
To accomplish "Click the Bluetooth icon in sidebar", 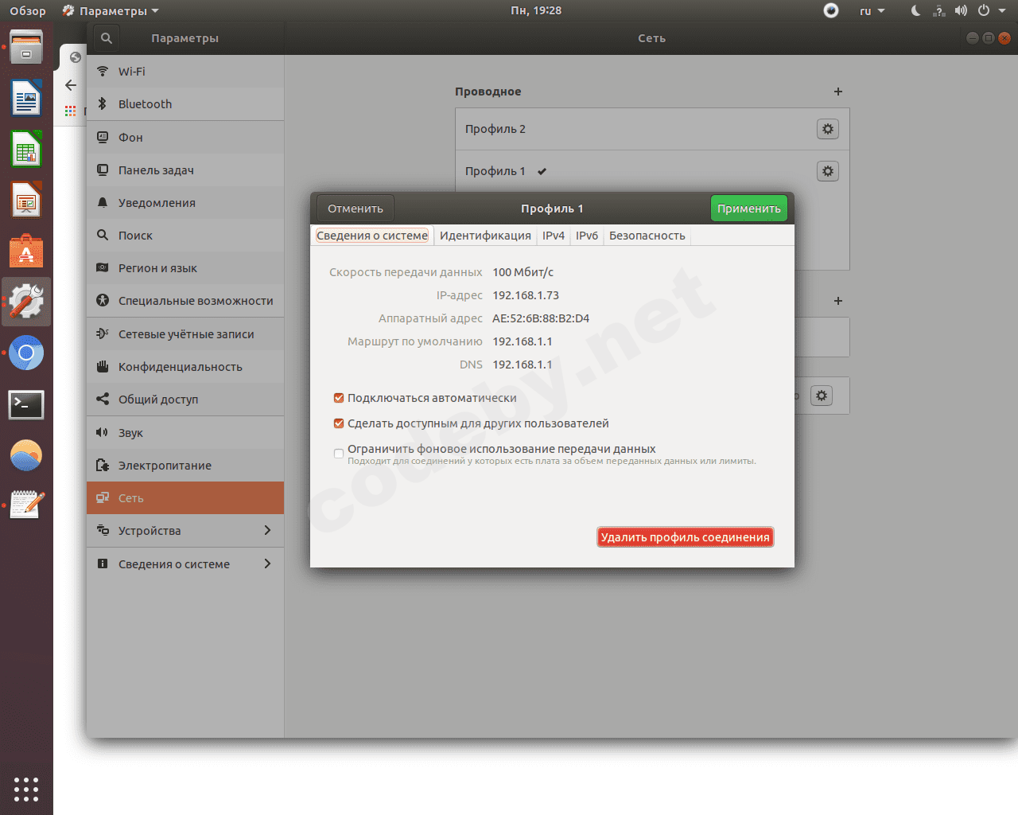I will (x=103, y=104).
